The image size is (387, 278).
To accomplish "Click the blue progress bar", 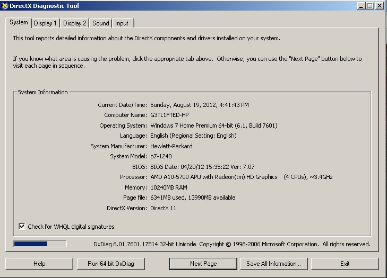I will (x=40, y=244).
